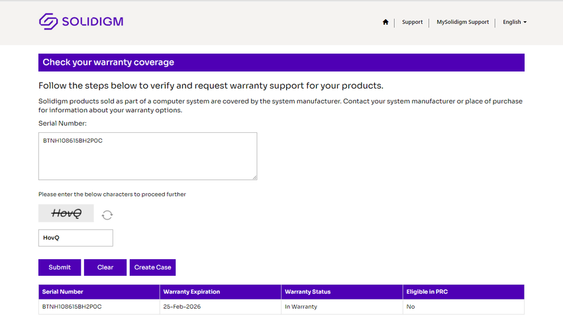Refresh the captcha image

click(107, 215)
